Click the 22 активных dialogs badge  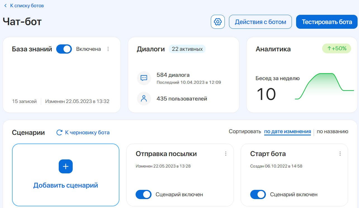(187, 49)
